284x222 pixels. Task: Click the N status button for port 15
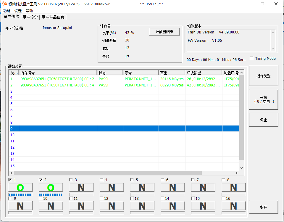[x=203, y=206]
